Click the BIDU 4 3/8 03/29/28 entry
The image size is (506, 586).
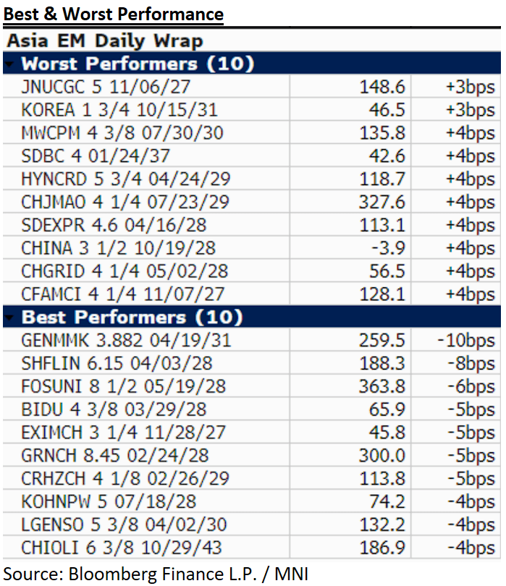[x=113, y=409]
